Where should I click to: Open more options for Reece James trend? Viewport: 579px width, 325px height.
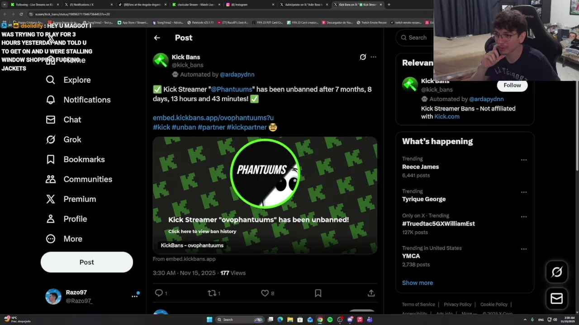[523, 160]
